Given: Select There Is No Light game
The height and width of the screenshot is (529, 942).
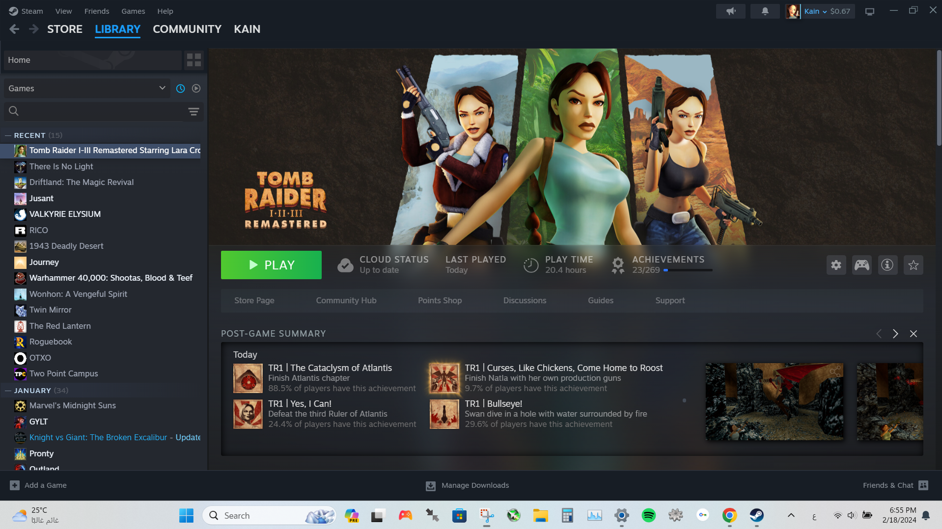Looking at the screenshot, I should click(x=61, y=166).
